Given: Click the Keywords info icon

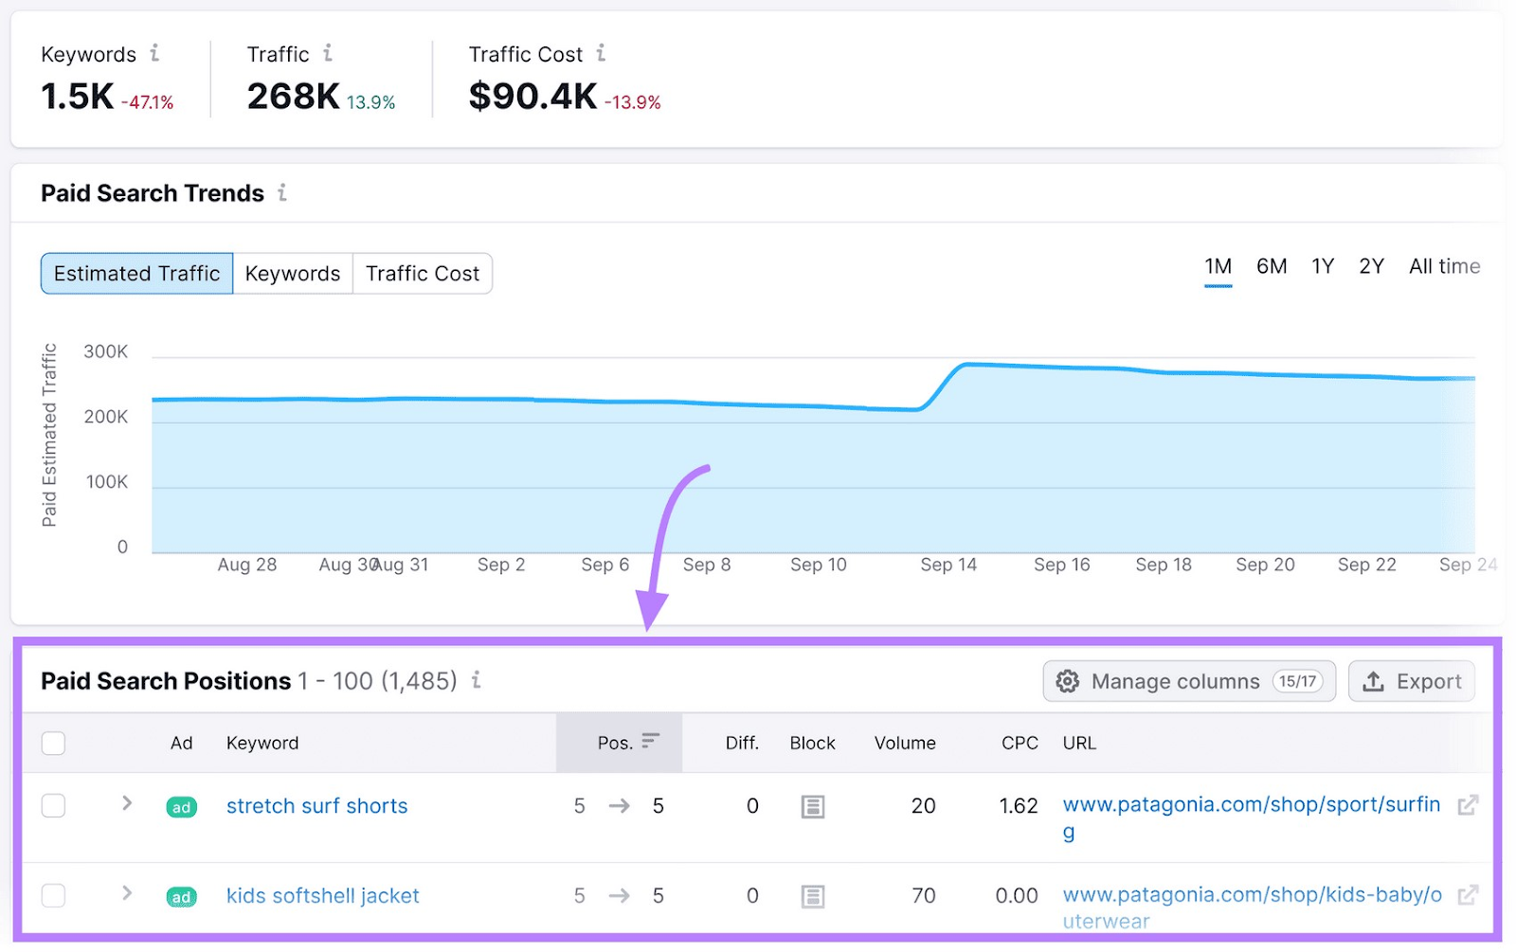Looking at the screenshot, I should coord(156,54).
